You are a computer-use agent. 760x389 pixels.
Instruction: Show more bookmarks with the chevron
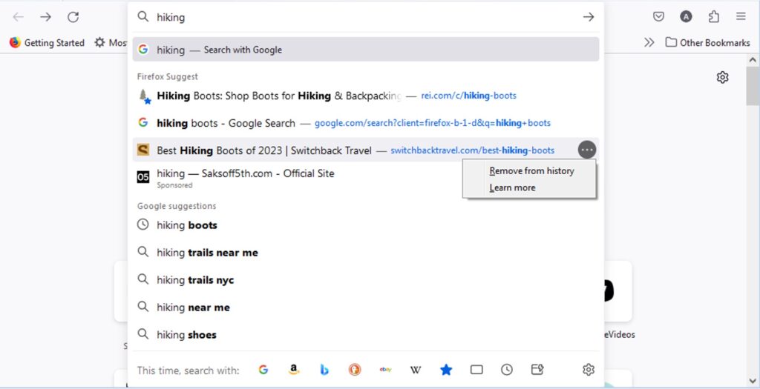coord(649,42)
